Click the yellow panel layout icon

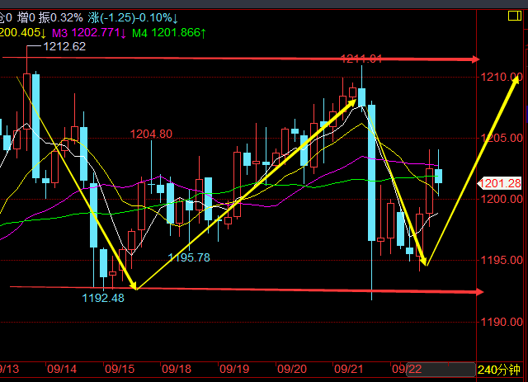[x=515, y=16]
